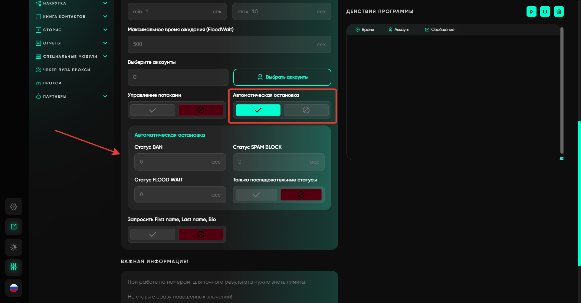This screenshot has height=303, width=581.
Task: Click the play button in program actions
Action: tap(531, 11)
